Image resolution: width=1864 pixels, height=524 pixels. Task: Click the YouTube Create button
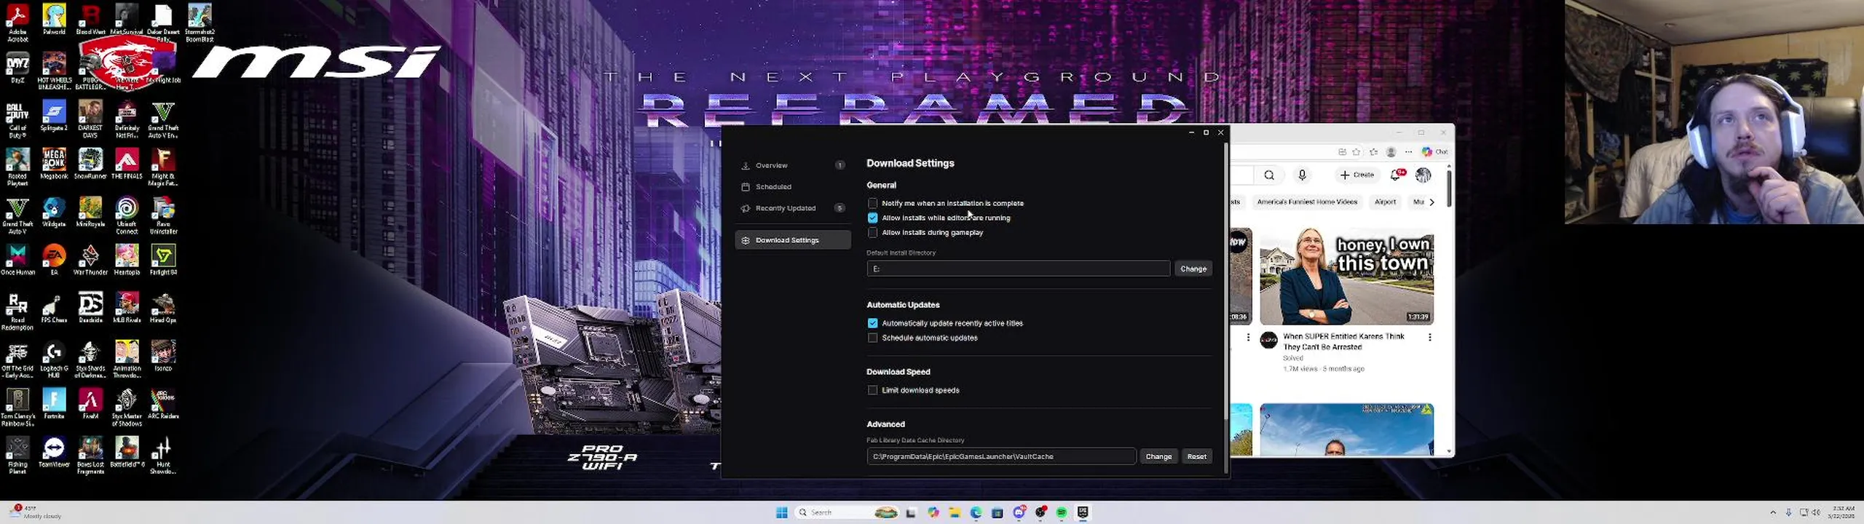pyautogui.click(x=1356, y=175)
